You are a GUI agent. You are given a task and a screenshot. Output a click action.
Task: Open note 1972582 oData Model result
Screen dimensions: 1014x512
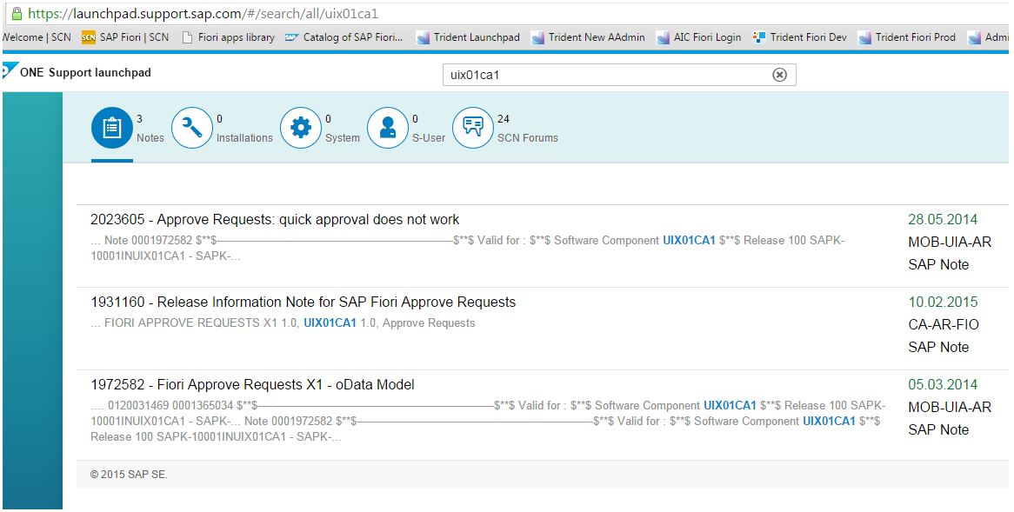pyautogui.click(x=252, y=385)
